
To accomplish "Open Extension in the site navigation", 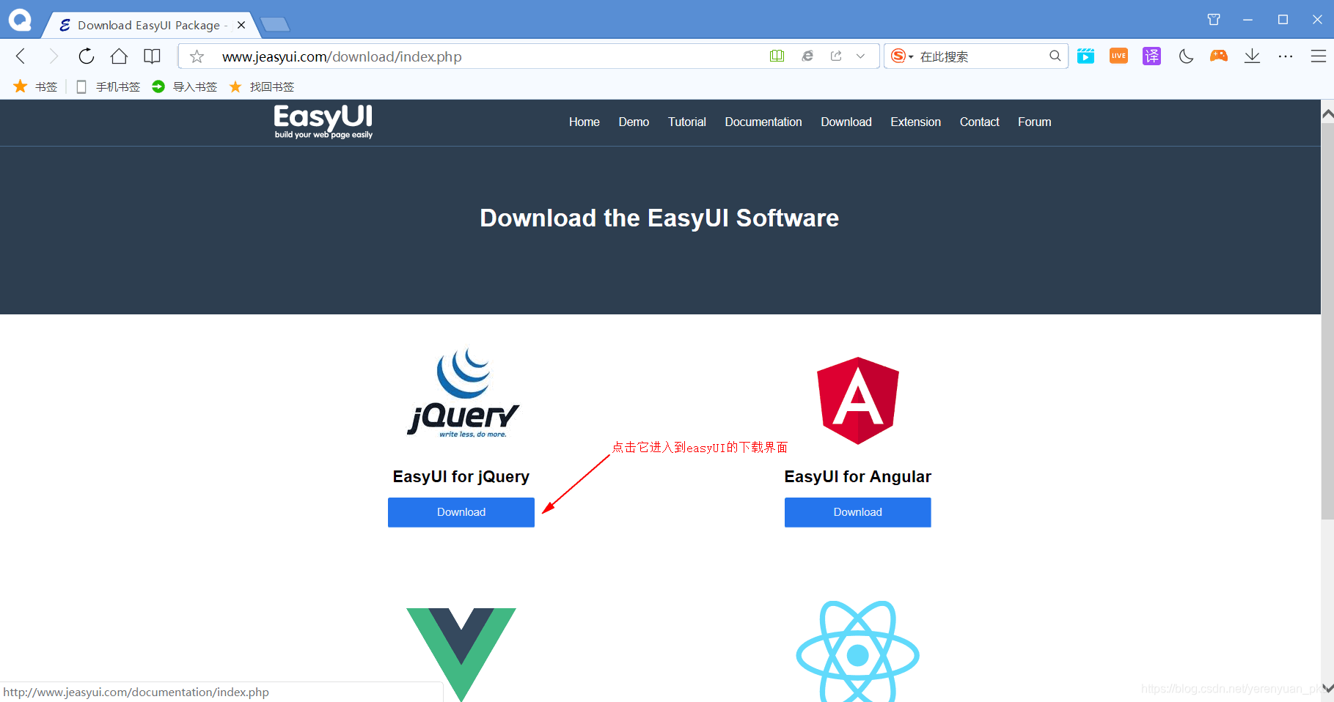I will coord(916,122).
